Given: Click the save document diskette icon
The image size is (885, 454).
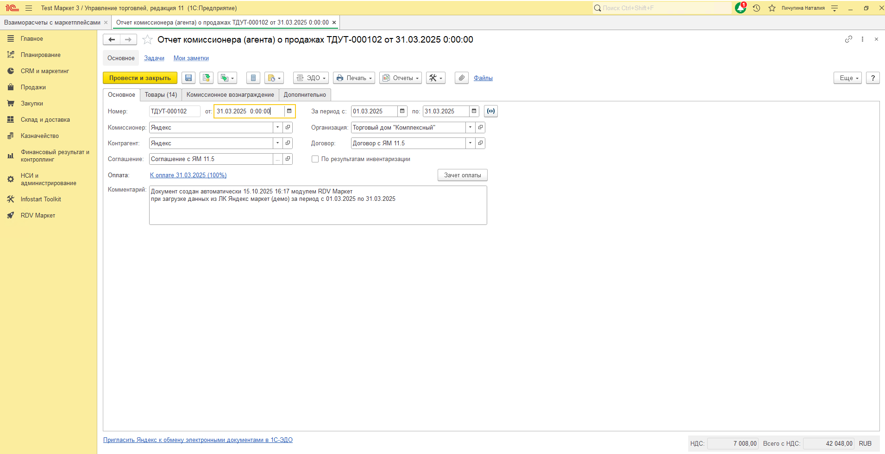Looking at the screenshot, I should coord(188,78).
